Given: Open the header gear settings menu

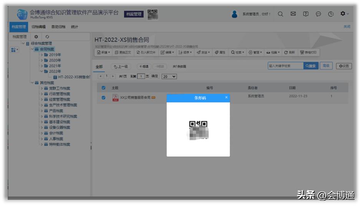Looking at the screenshot, I should (344, 13).
